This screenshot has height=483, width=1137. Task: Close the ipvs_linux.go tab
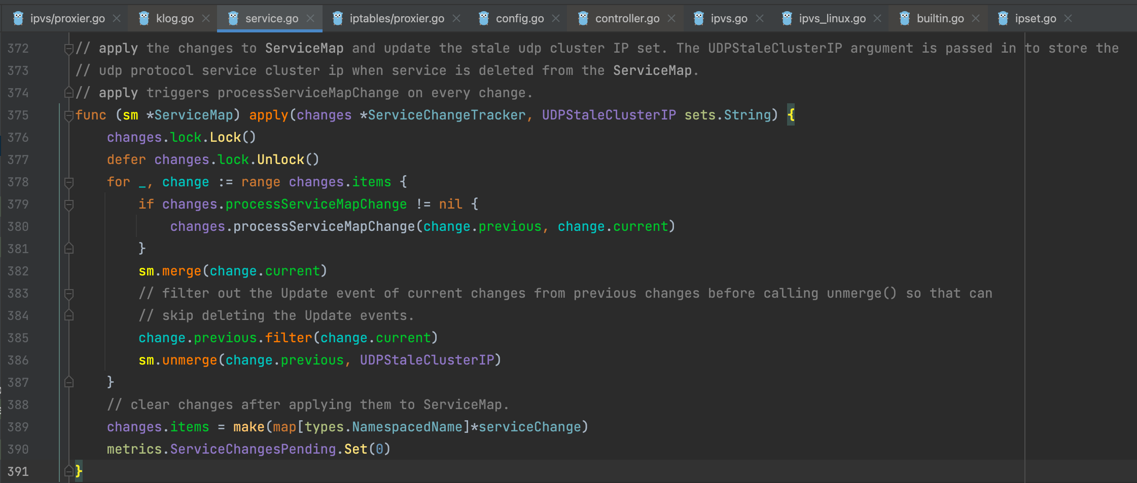(x=877, y=18)
